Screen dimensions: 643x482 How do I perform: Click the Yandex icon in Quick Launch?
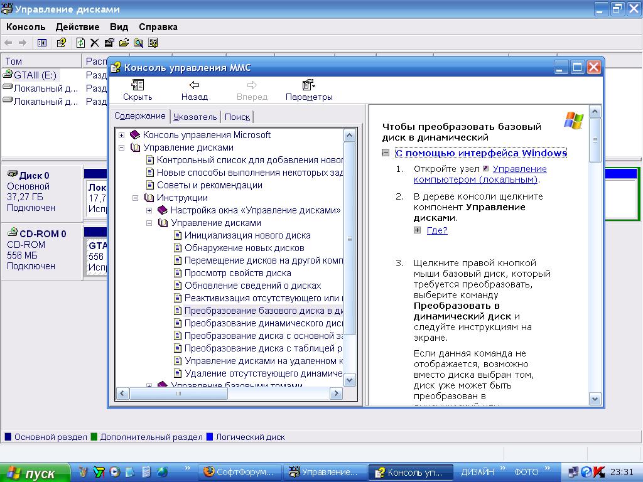coord(99,472)
